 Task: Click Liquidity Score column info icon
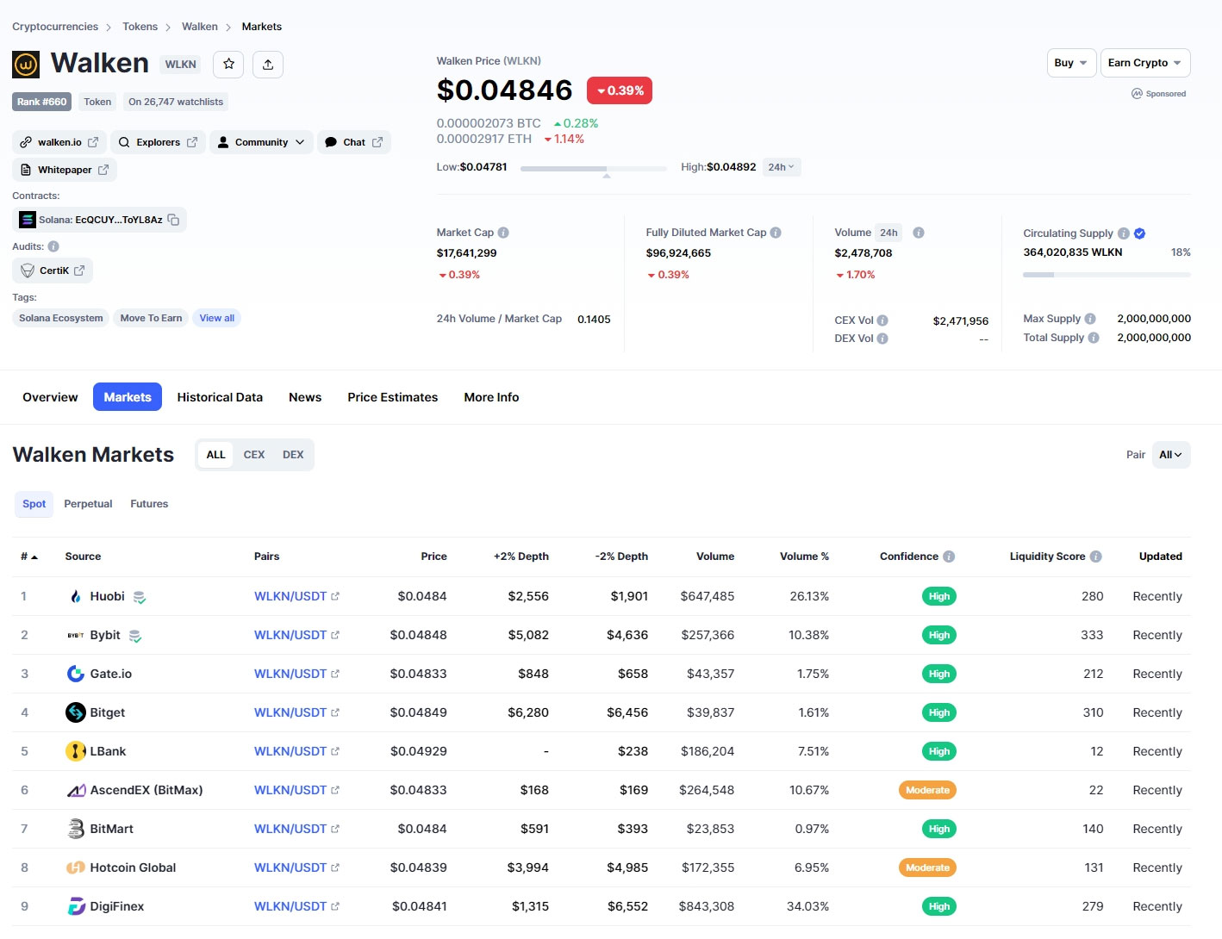[x=1096, y=557]
